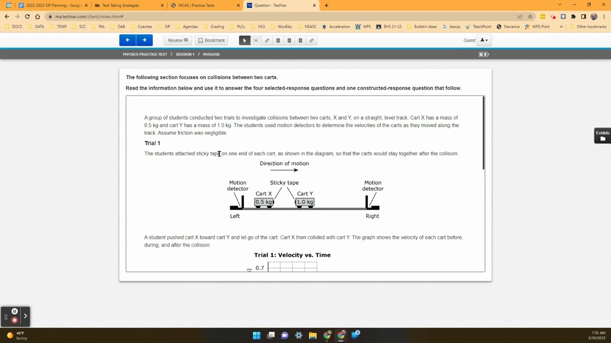
Task: Go to browser home page
Action: coord(37,16)
